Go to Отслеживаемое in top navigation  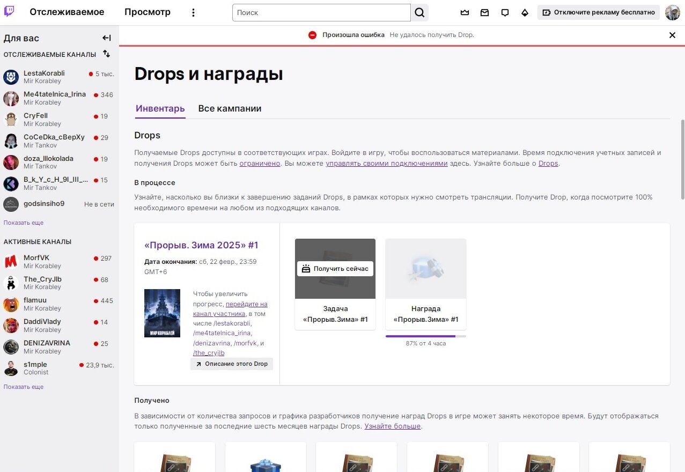[67, 12]
